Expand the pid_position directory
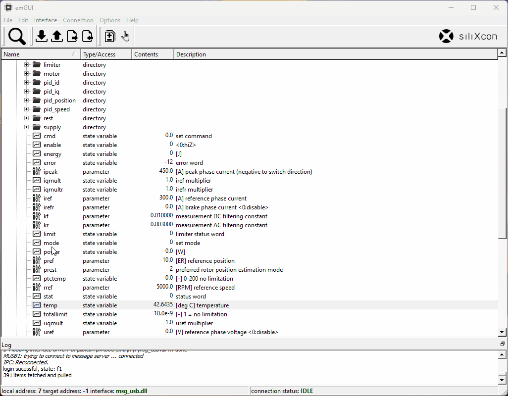 [27, 100]
